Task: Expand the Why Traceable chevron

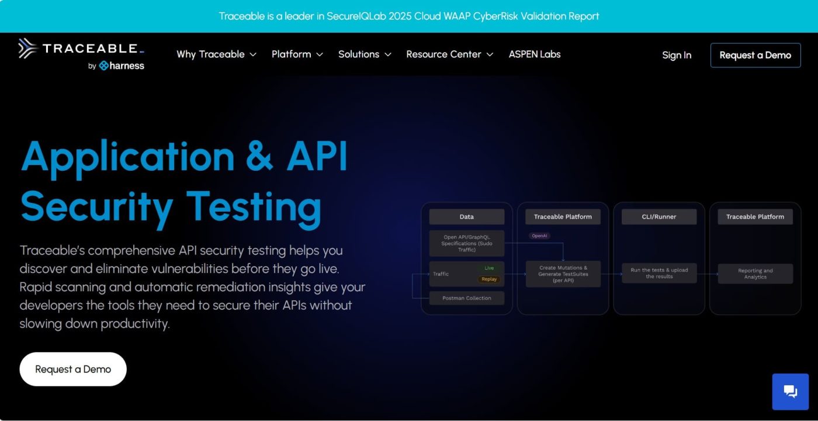Action: [253, 54]
